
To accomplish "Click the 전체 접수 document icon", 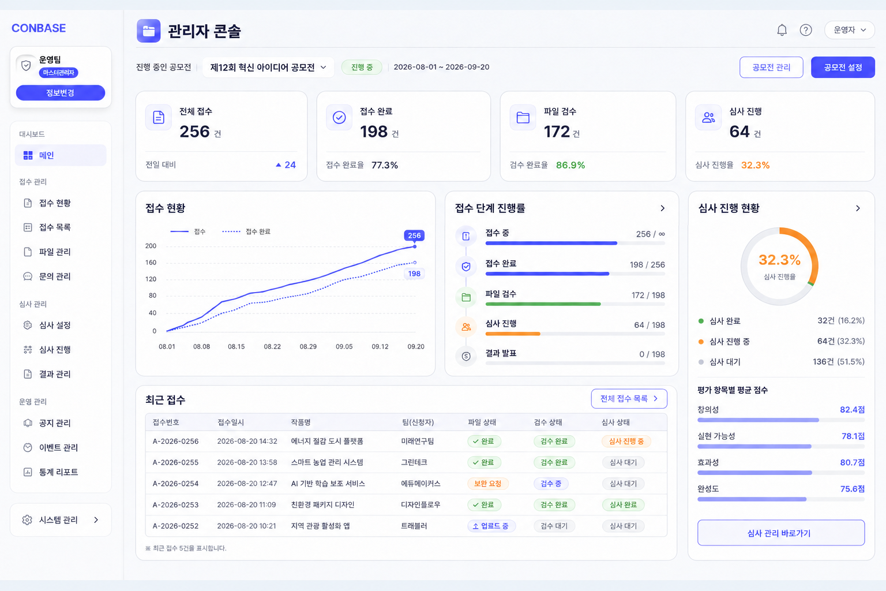I will pyautogui.click(x=159, y=118).
